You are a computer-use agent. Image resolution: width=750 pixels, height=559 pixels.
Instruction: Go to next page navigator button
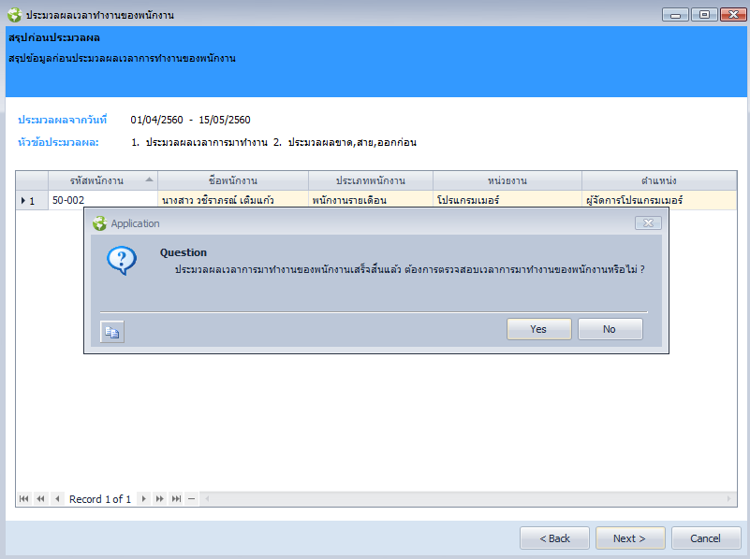160,499
